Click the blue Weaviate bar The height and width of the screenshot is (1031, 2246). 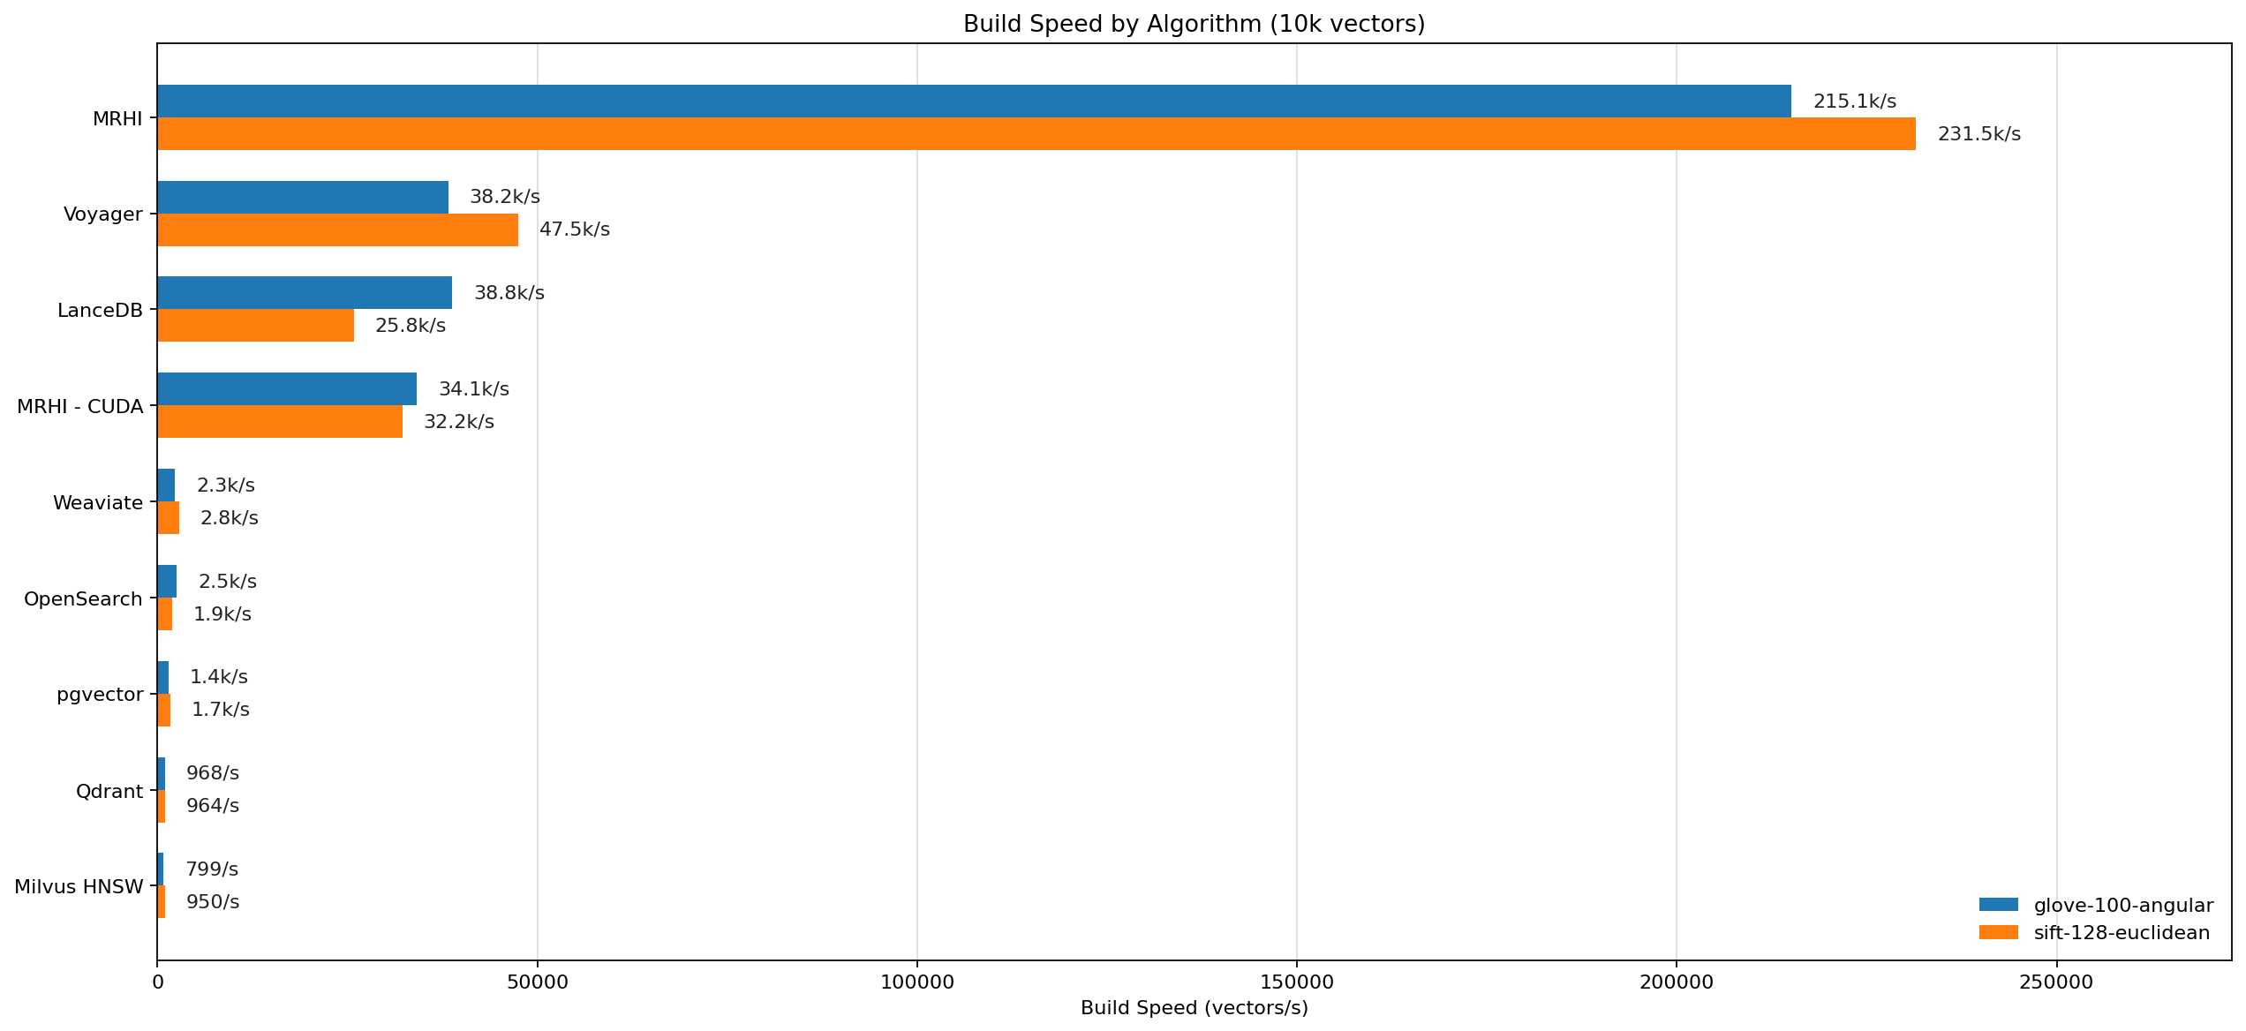point(166,485)
